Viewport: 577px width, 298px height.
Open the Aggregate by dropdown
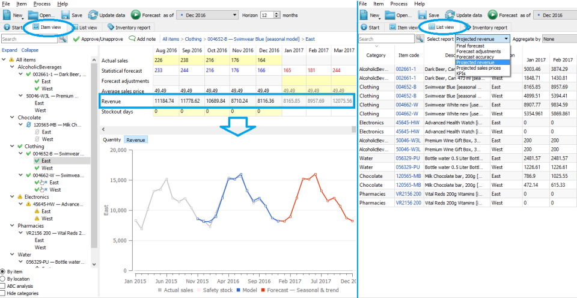pos(560,38)
